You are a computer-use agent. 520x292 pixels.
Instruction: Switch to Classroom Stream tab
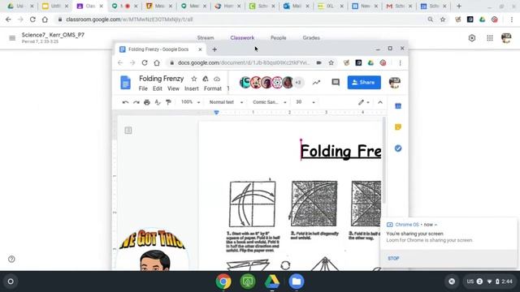coord(206,38)
